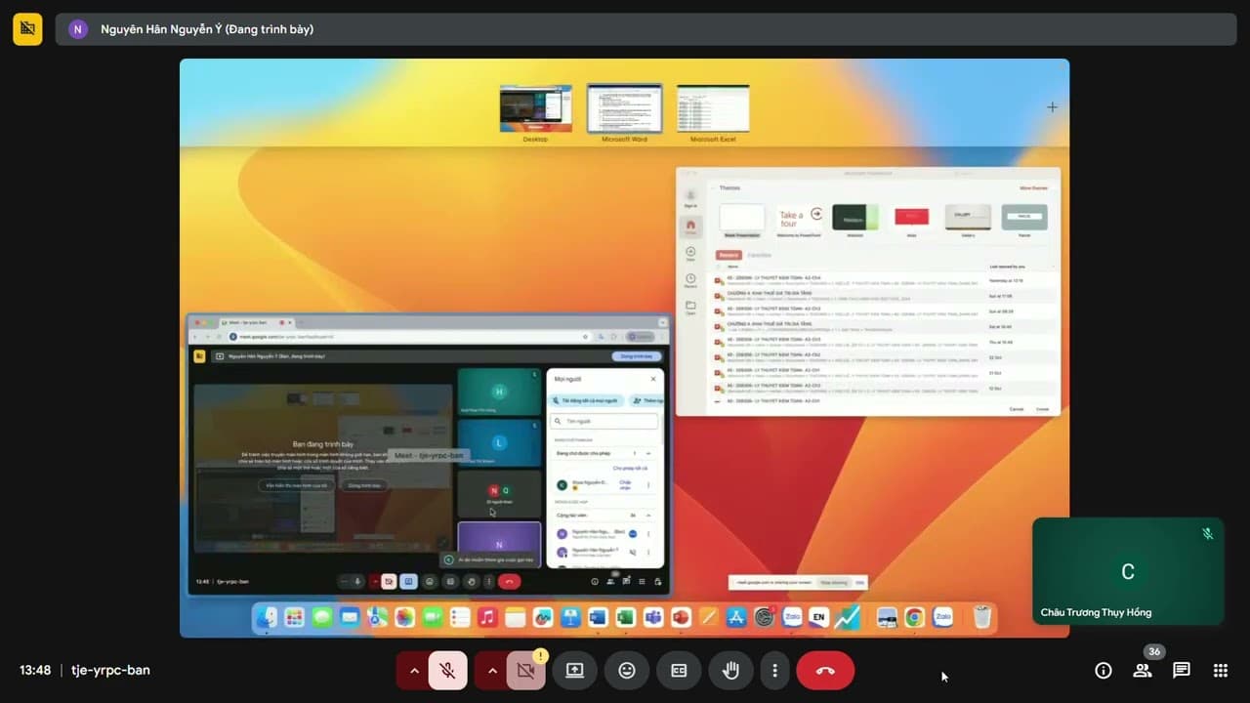Switch to the Microsoft Word space thumbnail
This screenshot has width=1250, height=703.
click(x=624, y=108)
